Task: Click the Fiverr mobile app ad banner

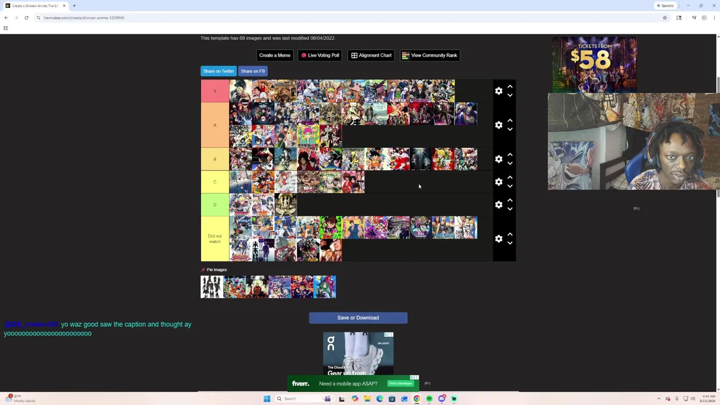Action: click(353, 384)
